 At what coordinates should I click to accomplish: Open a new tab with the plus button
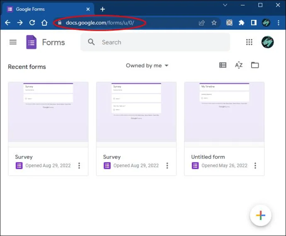pyautogui.click(x=102, y=9)
